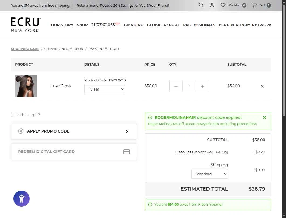Click the $9.99 shipping cost
This screenshot has height=218, width=286.
pos(260,170)
